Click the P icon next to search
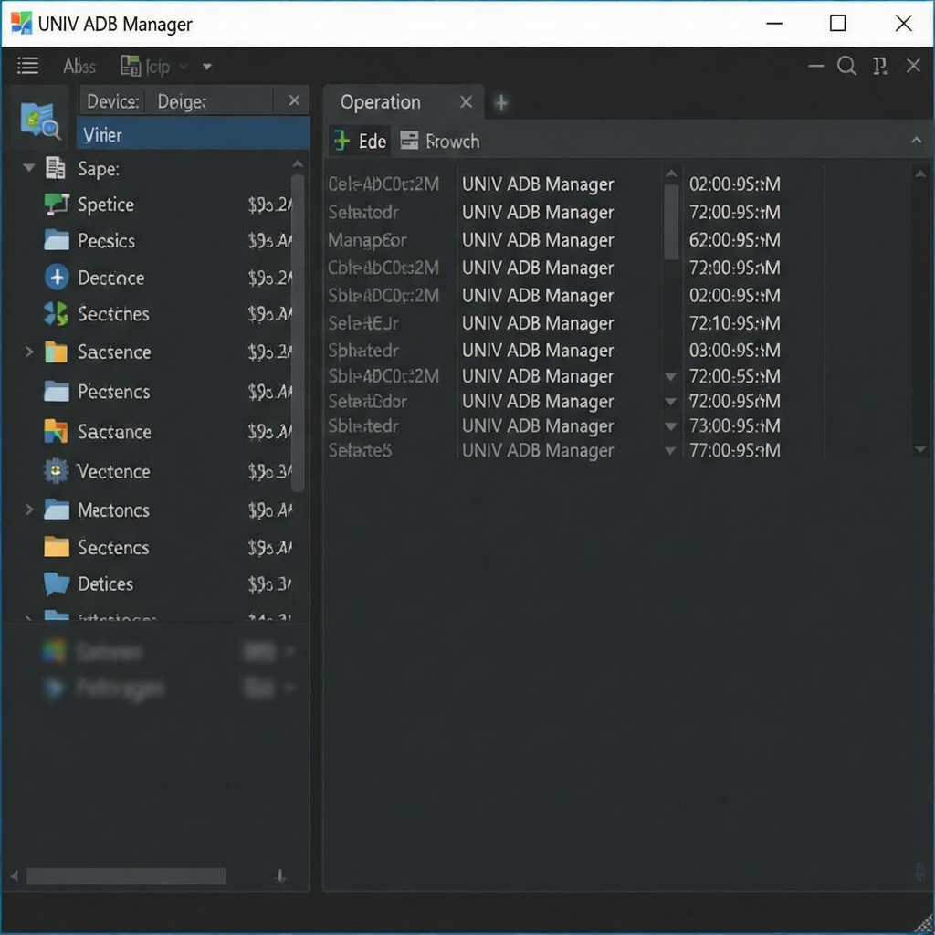The height and width of the screenshot is (935, 935). tap(879, 66)
